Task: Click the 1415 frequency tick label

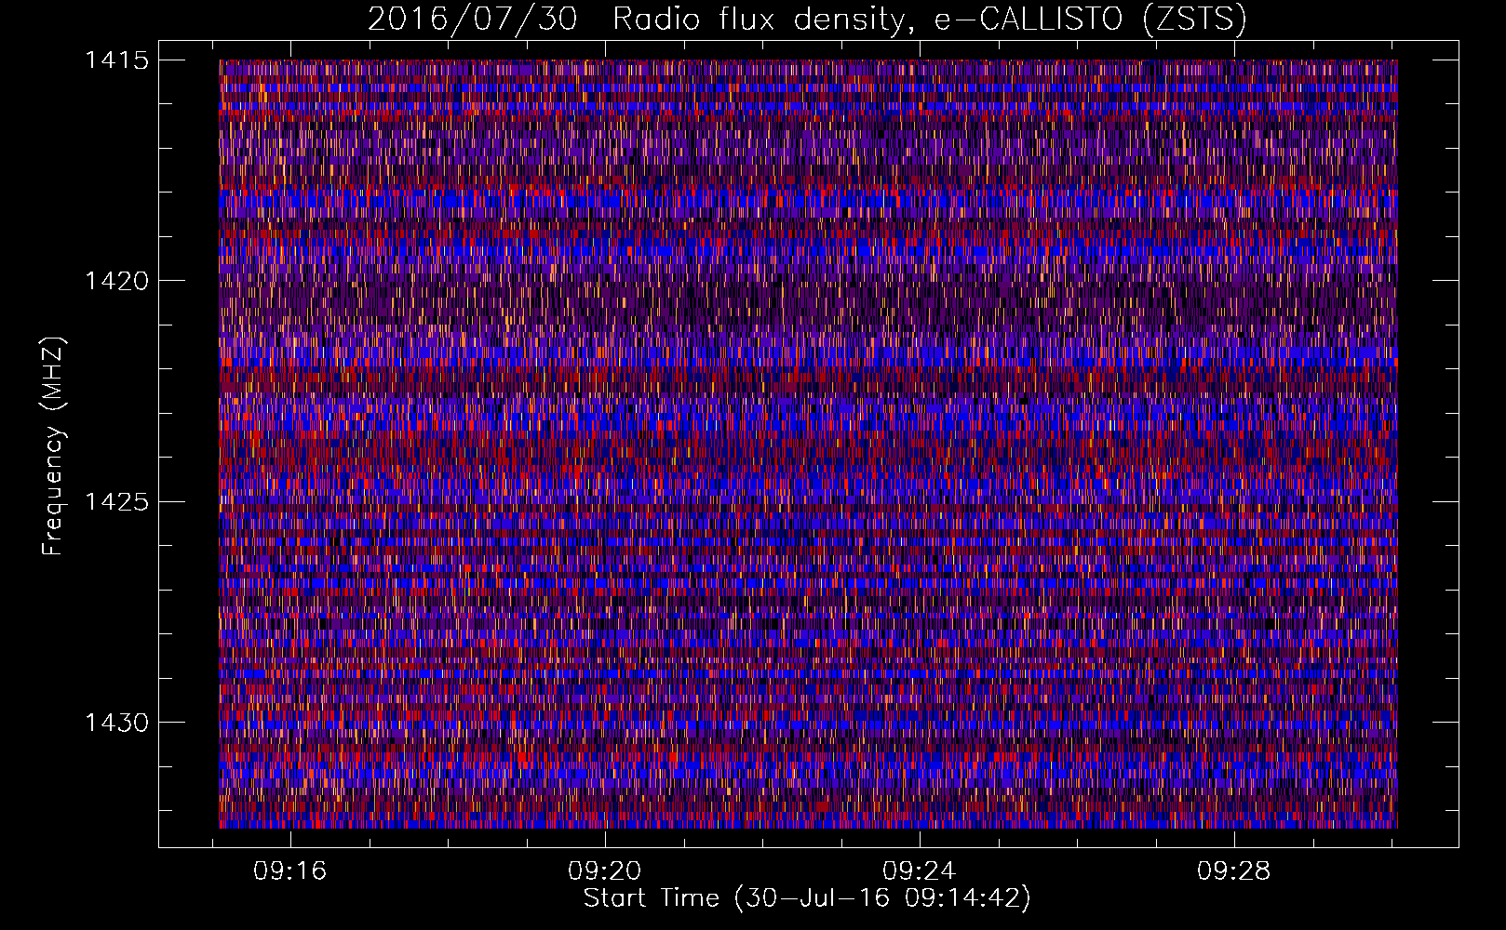Action: tap(116, 60)
